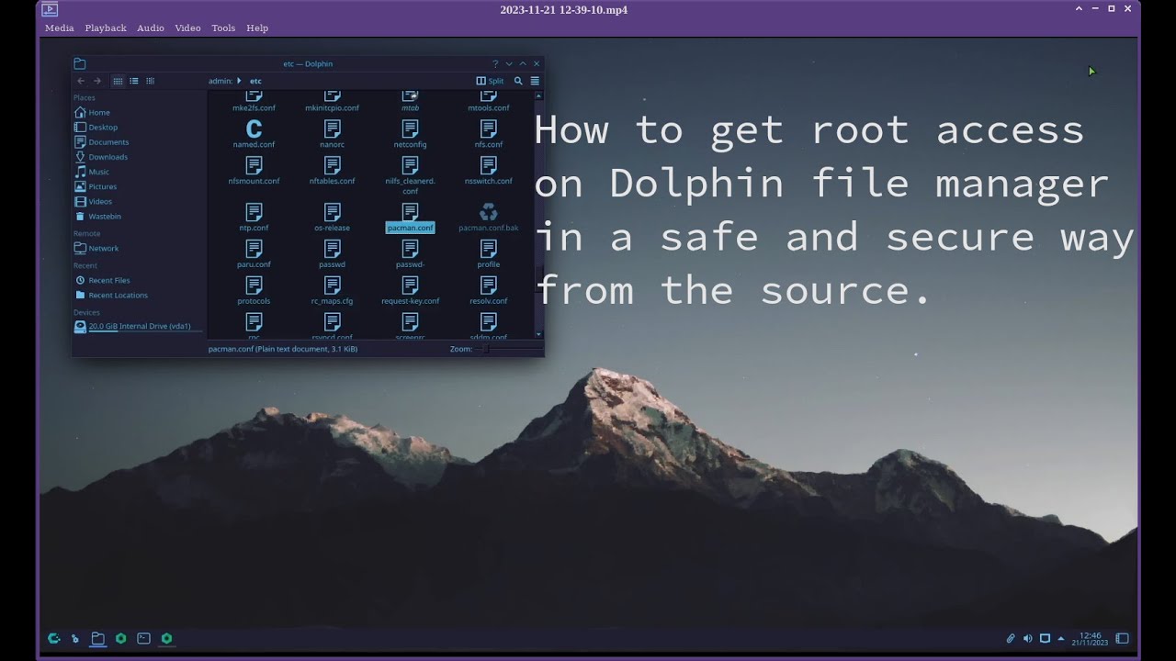Expand hidden system tray icons arrow

point(1061,638)
